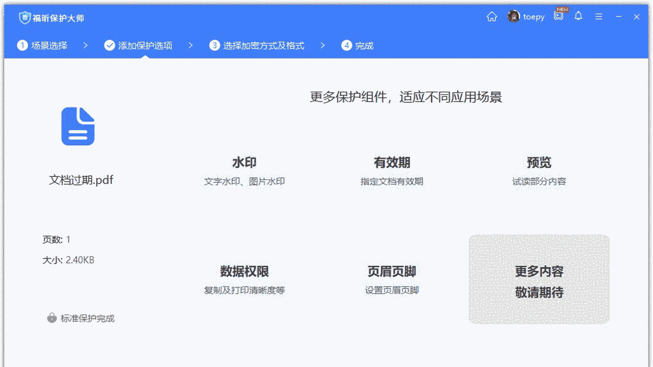Jump to the 完成 step
The width and height of the screenshot is (653, 367).
click(357, 45)
